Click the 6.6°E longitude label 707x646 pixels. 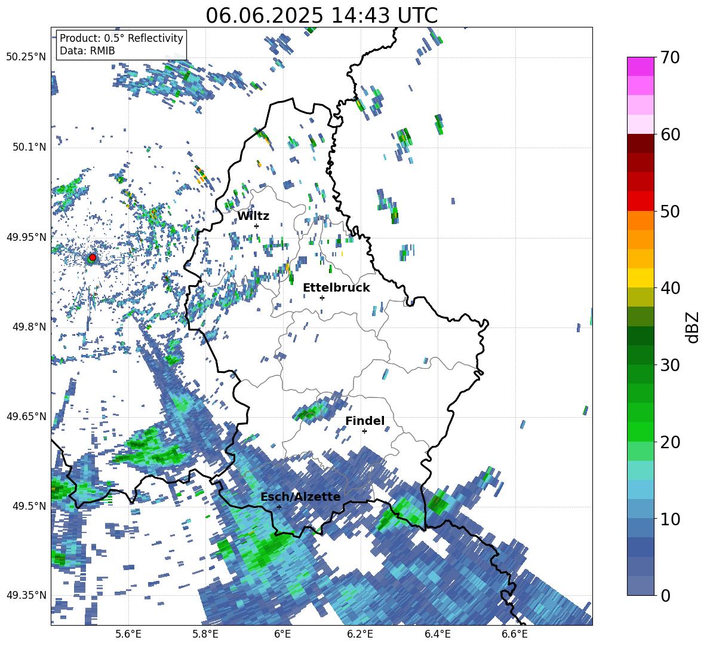click(515, 634)
